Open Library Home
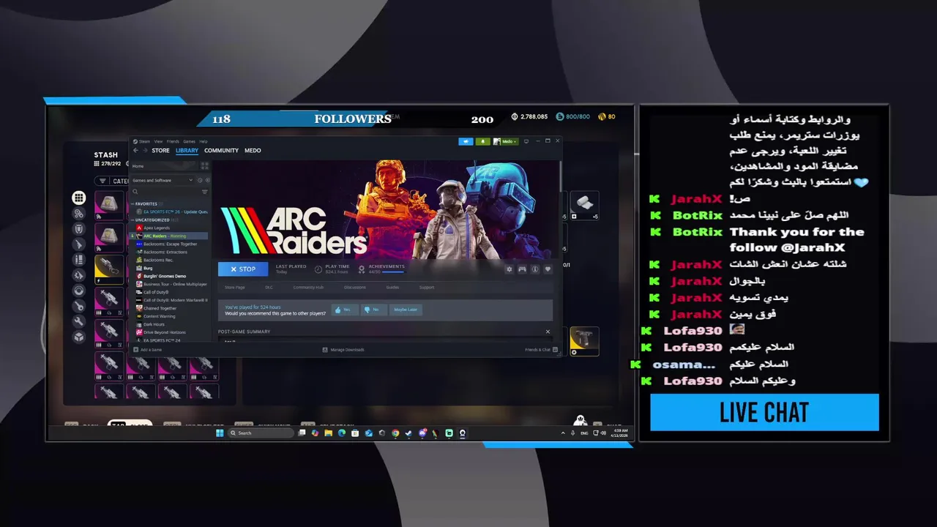The image size is (937, 527). [x=163, y=166]
